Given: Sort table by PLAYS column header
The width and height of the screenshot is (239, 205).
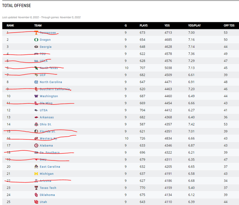Looking at the screenshot, I should [144, 25].
